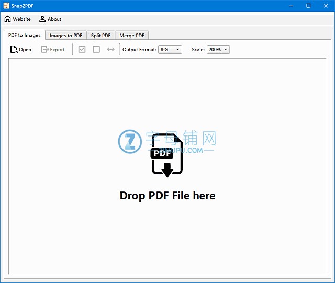Select the PDF to Images tab
This screenshot has width=335, height=283.
(25, 36)
